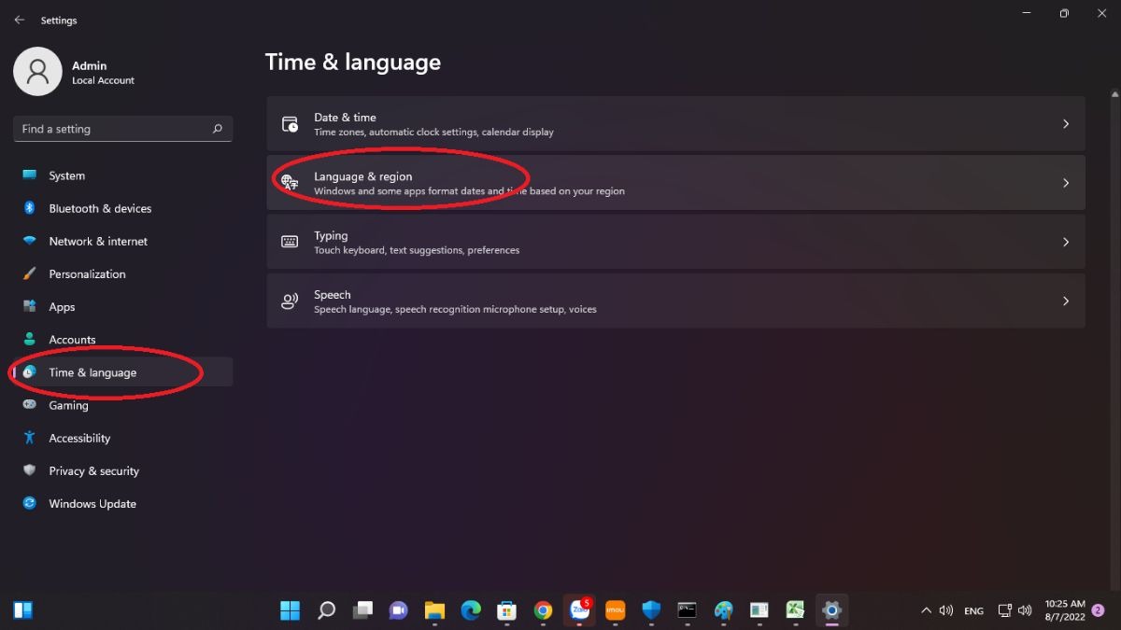Click the Speech person icon
The height and width of the screenshot is (630, 1121).
(290, 301)
